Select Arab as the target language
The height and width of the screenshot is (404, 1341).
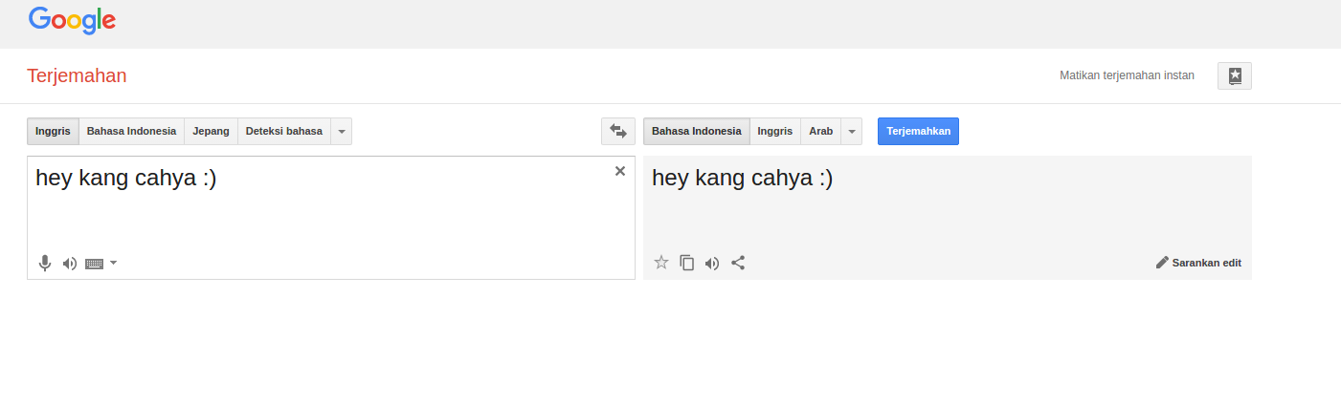(820, 132)
